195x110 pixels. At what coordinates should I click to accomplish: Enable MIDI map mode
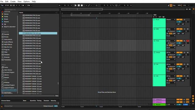[x=179, y=5]
